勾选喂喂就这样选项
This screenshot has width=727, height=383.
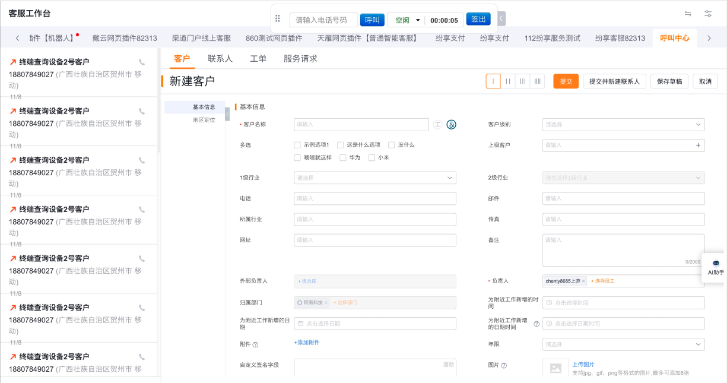coord(297,157)
